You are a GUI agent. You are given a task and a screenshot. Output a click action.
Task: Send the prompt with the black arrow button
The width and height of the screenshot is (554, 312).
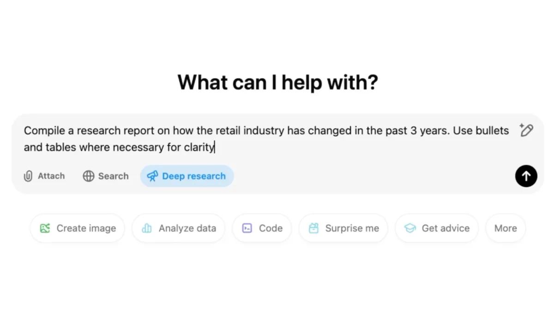tap(526, 176)
